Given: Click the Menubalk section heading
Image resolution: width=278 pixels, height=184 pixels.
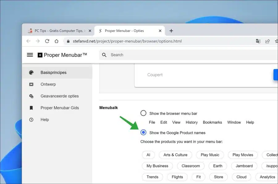Looking at the screenshot, I should 108,108.
